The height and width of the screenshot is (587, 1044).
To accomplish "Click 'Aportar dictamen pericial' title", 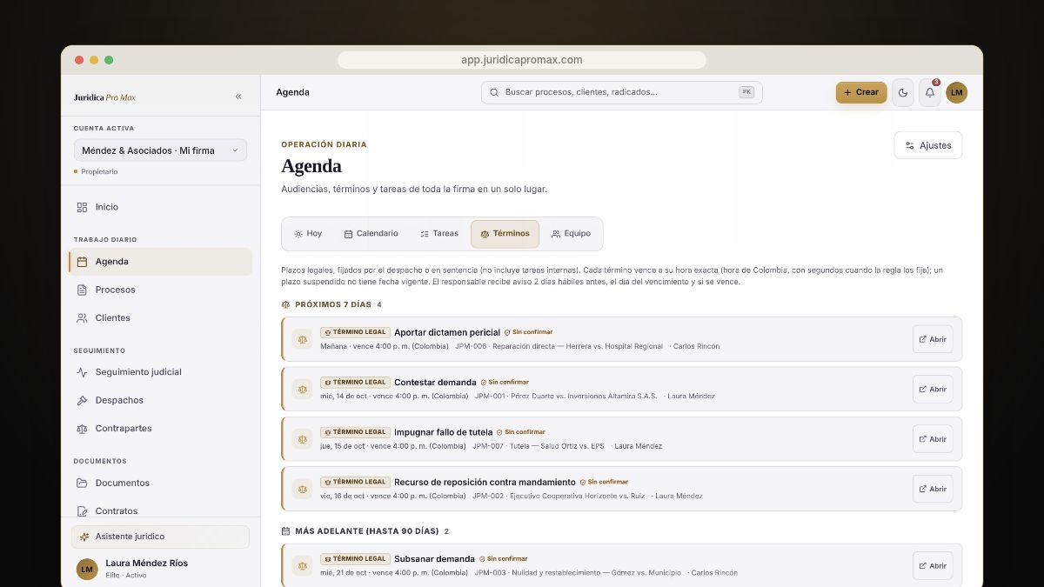I will [447, 332].
